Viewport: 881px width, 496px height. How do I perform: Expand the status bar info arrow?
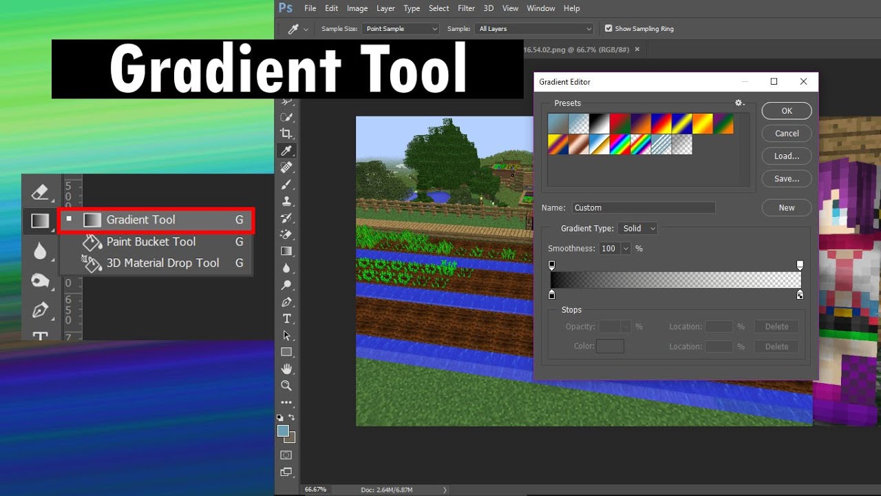pyautogui.click(x=445, y=490)
